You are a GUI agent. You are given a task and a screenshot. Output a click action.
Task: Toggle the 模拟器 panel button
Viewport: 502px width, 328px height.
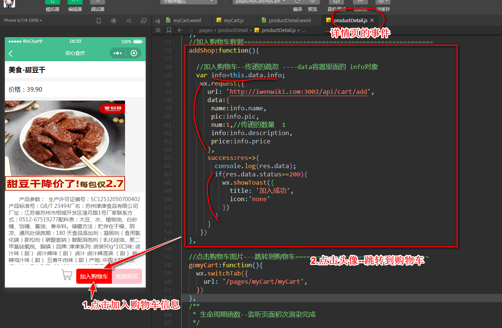click(x=53, y=6)
